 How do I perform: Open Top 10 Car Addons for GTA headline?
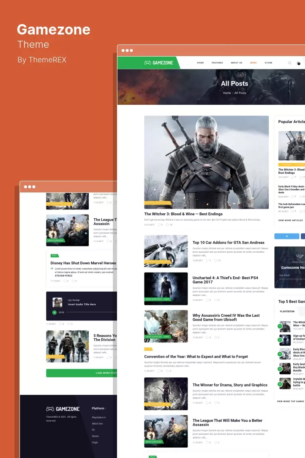click(228, 242)
